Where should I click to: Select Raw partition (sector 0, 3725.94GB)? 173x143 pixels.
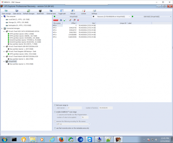click(x=21, y=64)
